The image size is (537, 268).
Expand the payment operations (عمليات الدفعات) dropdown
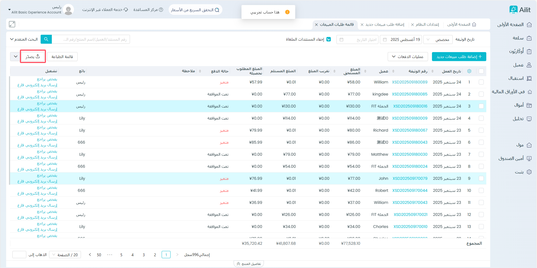pyautogui.click(x=408, y=57)
